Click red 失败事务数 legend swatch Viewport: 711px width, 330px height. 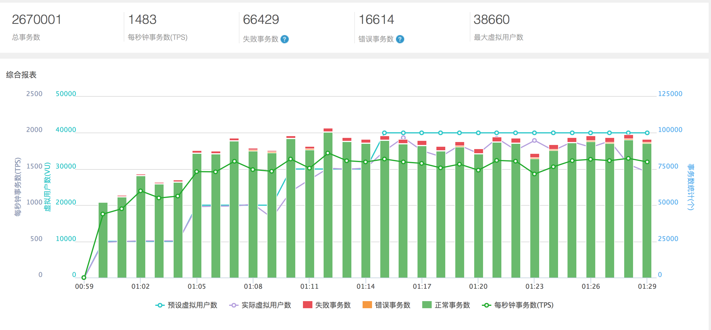click(x=308, y=305)
